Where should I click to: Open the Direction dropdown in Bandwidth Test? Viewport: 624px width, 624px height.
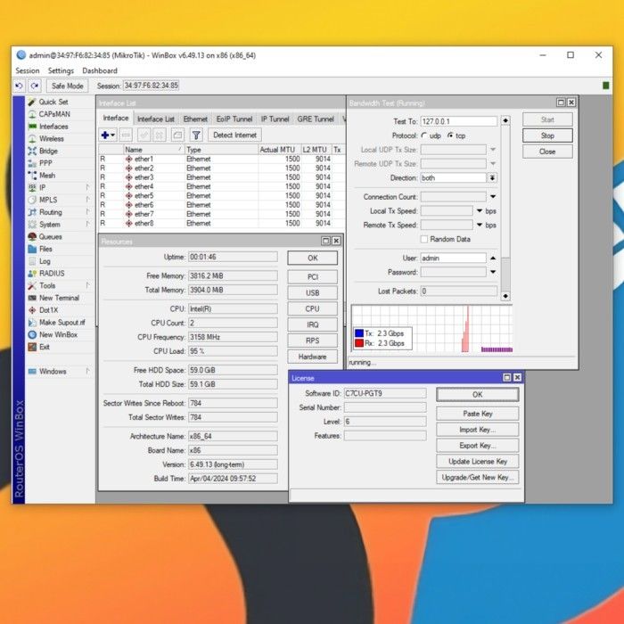pyautogui.click(x=492, y=178)
